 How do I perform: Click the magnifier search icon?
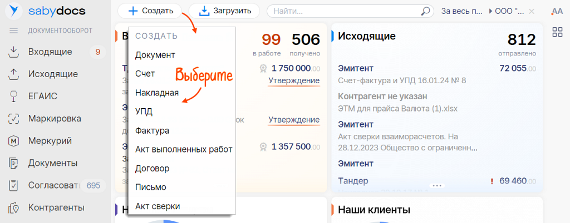[x=426, y=11]
